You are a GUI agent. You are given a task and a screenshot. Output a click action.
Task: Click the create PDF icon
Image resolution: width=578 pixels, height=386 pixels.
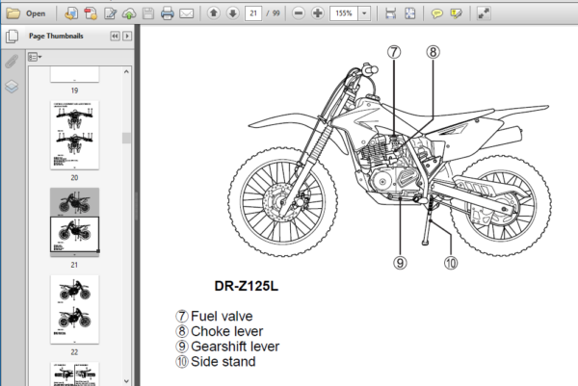point(71,13)
